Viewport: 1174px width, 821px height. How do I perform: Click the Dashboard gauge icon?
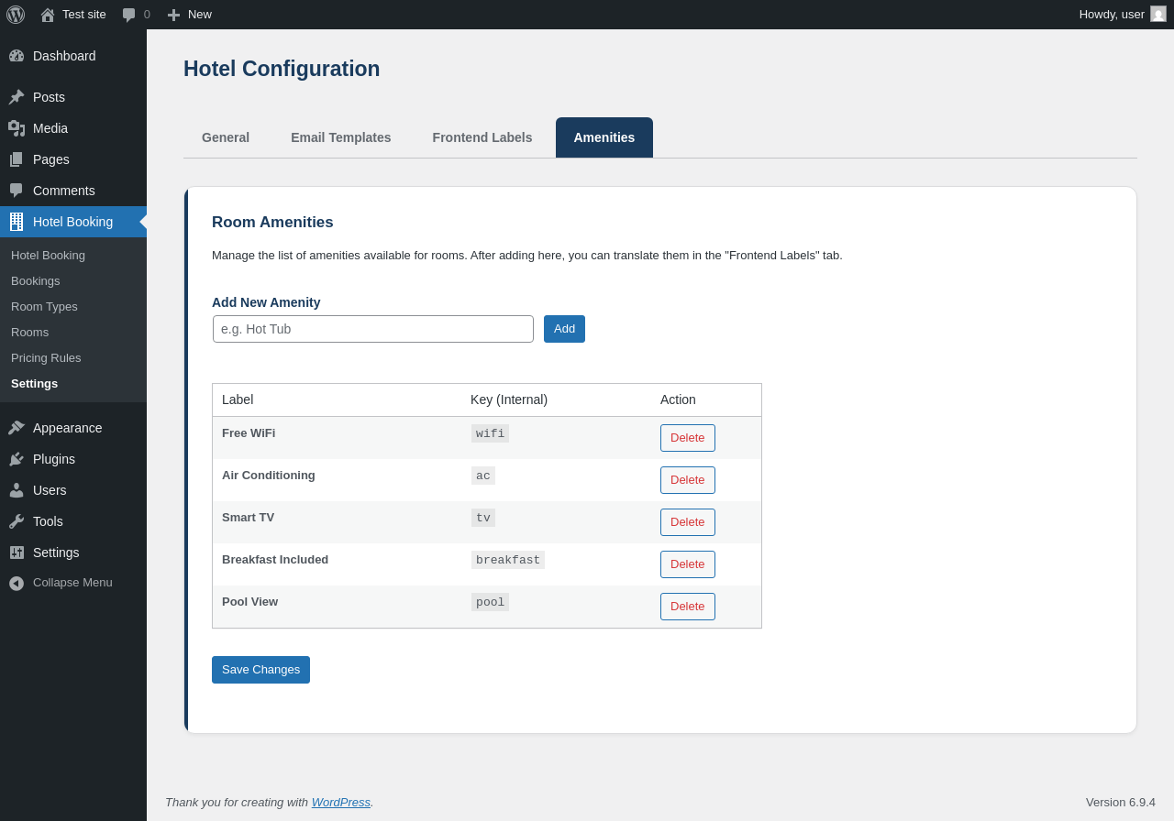point(17,56)
